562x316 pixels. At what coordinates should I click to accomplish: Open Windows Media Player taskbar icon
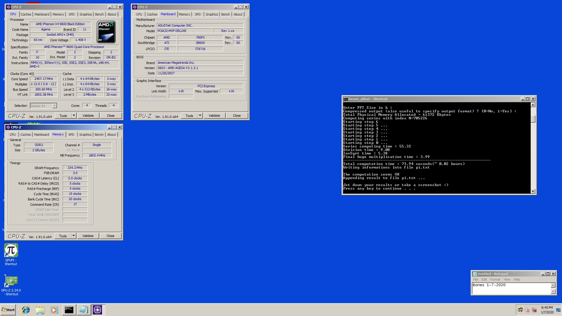tap(54, 310)
